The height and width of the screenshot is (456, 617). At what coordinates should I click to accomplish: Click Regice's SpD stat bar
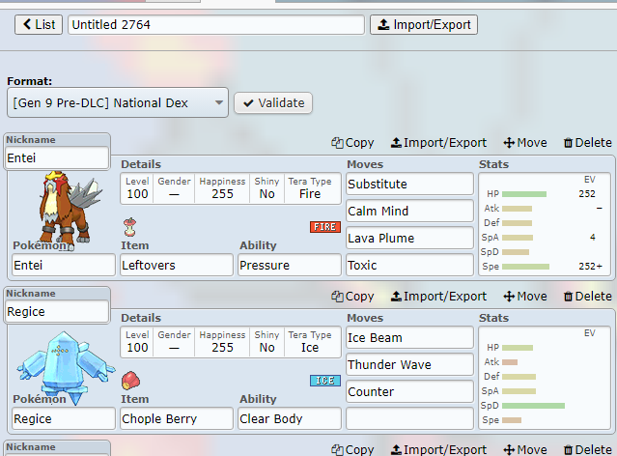(534, 406)
